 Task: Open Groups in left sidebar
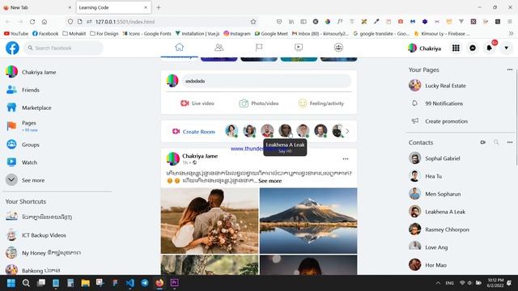tap(31, 145)
